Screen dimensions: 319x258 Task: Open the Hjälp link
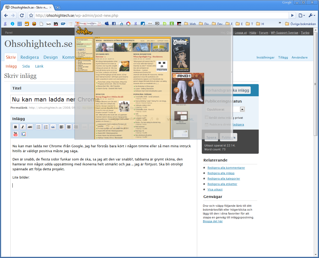[x=253, y=33]
